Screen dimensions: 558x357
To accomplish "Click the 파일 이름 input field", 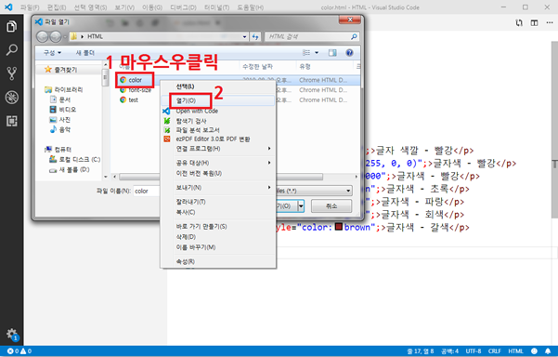I will 147,191.
